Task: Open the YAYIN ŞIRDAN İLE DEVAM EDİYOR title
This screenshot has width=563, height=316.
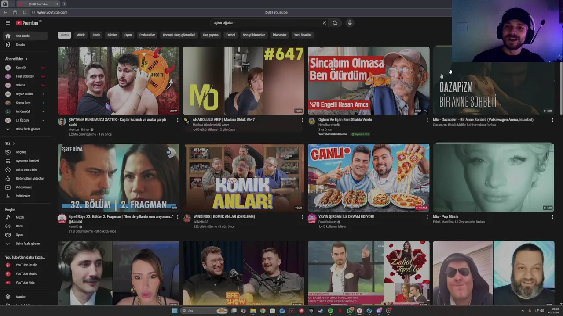Action: click(x=346, y=217)
